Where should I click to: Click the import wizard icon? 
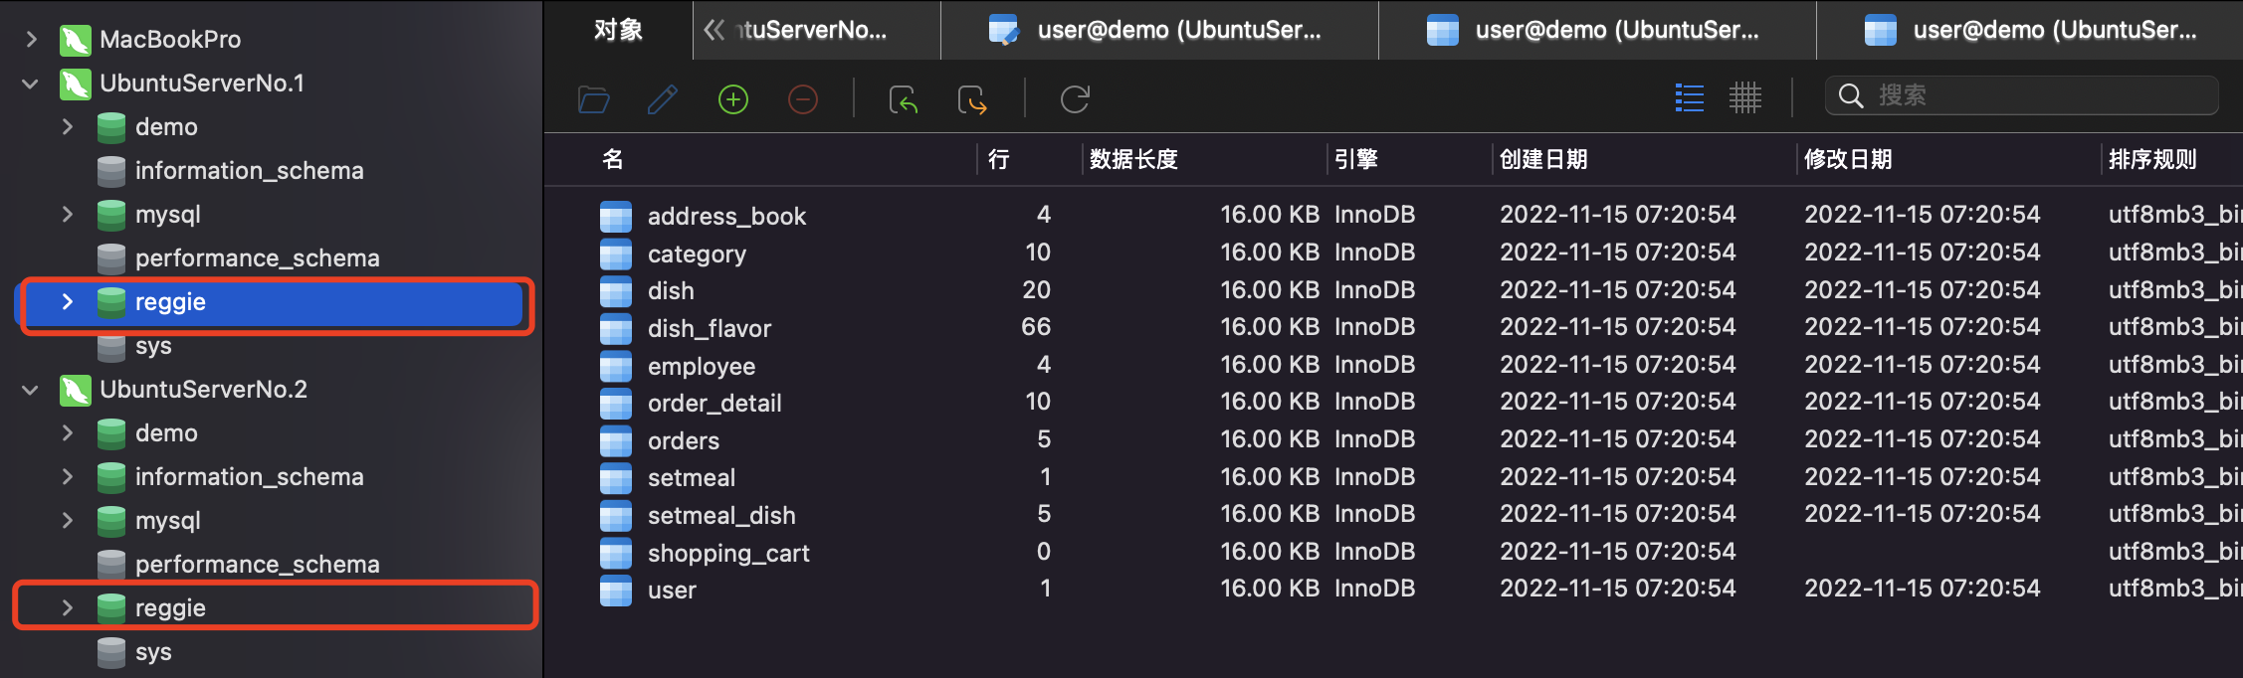pyautogui.click(x=903, y=99)
